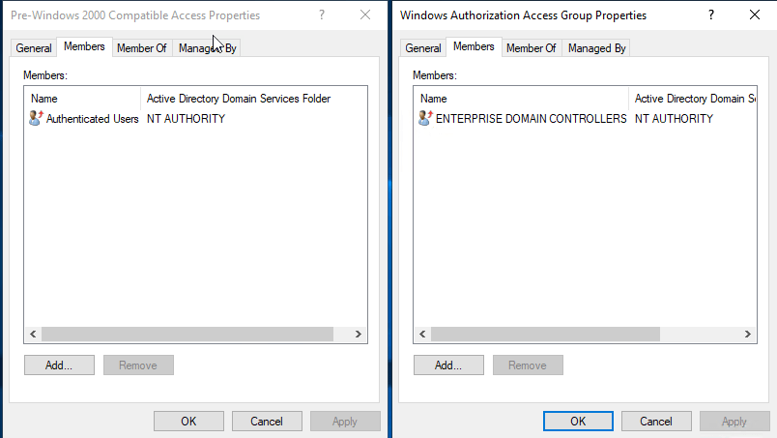Click help icon in Pre-Windows 2000 window
777x438 pixels.
coord(322,15)
